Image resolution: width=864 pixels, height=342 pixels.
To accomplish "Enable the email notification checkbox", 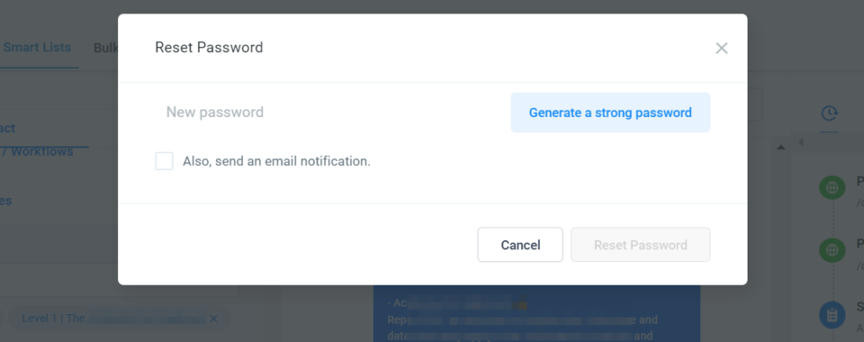I will coord(165,161).
